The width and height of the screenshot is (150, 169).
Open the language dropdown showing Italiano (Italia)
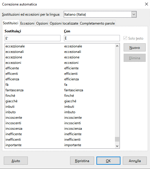(x=134, y=14)
